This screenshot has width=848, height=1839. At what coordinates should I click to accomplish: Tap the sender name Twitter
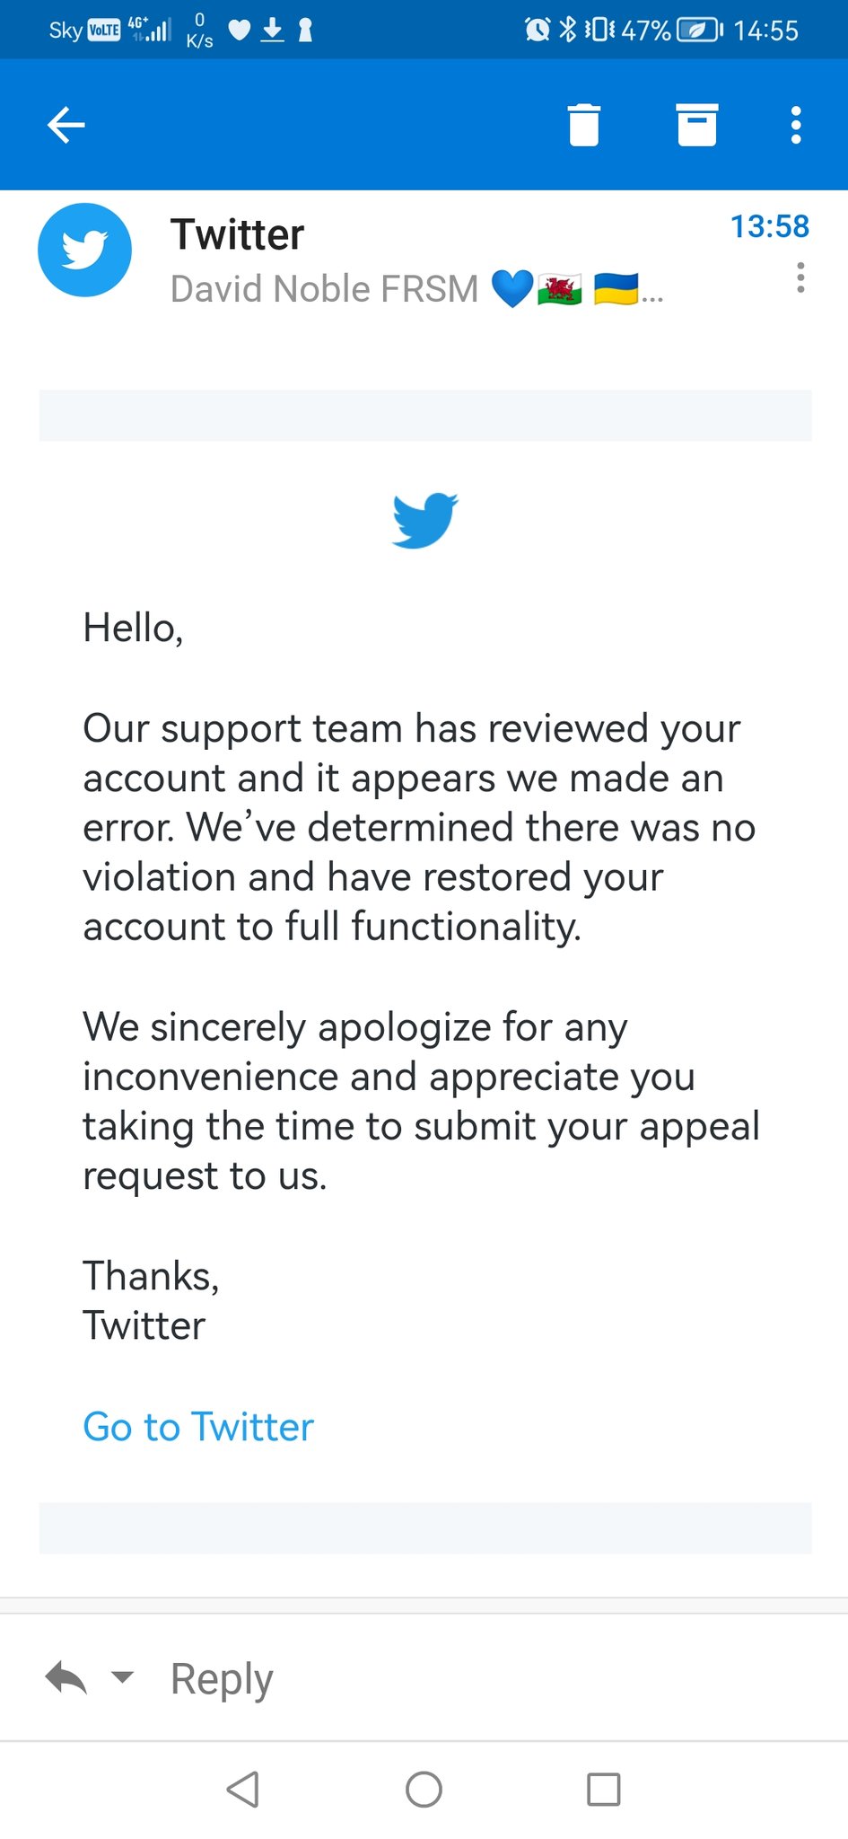pyautogui.click(x=237, y=234)
